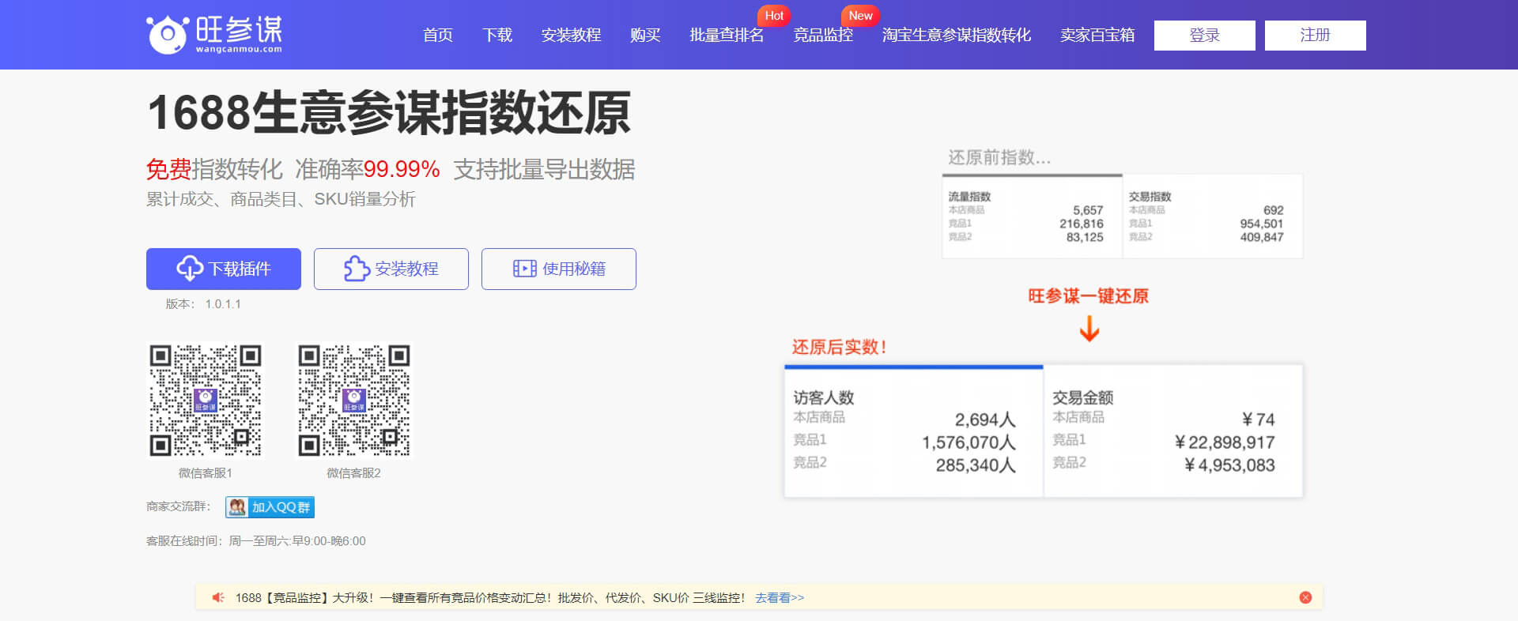The height and width of the screenshot is (621, 1518).
Task: Click the 1688生意参谋指数还原 heading
Action: pyautogui.click(x=389, y=112)
